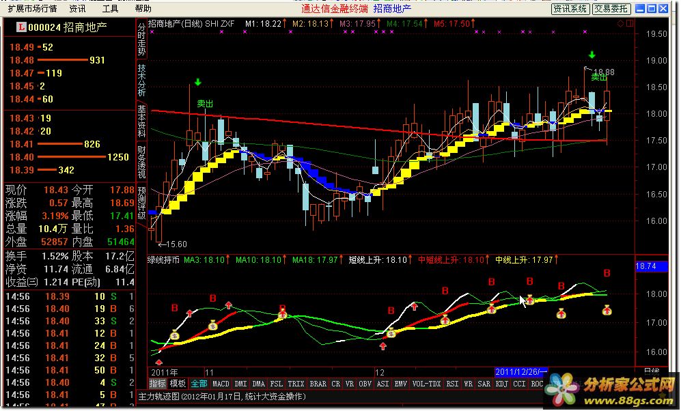Viewport: 681px width, 411px height.
Task: Switch to the 分时走势 side tab
Action: pyautogui.click(x=141, y=40)
